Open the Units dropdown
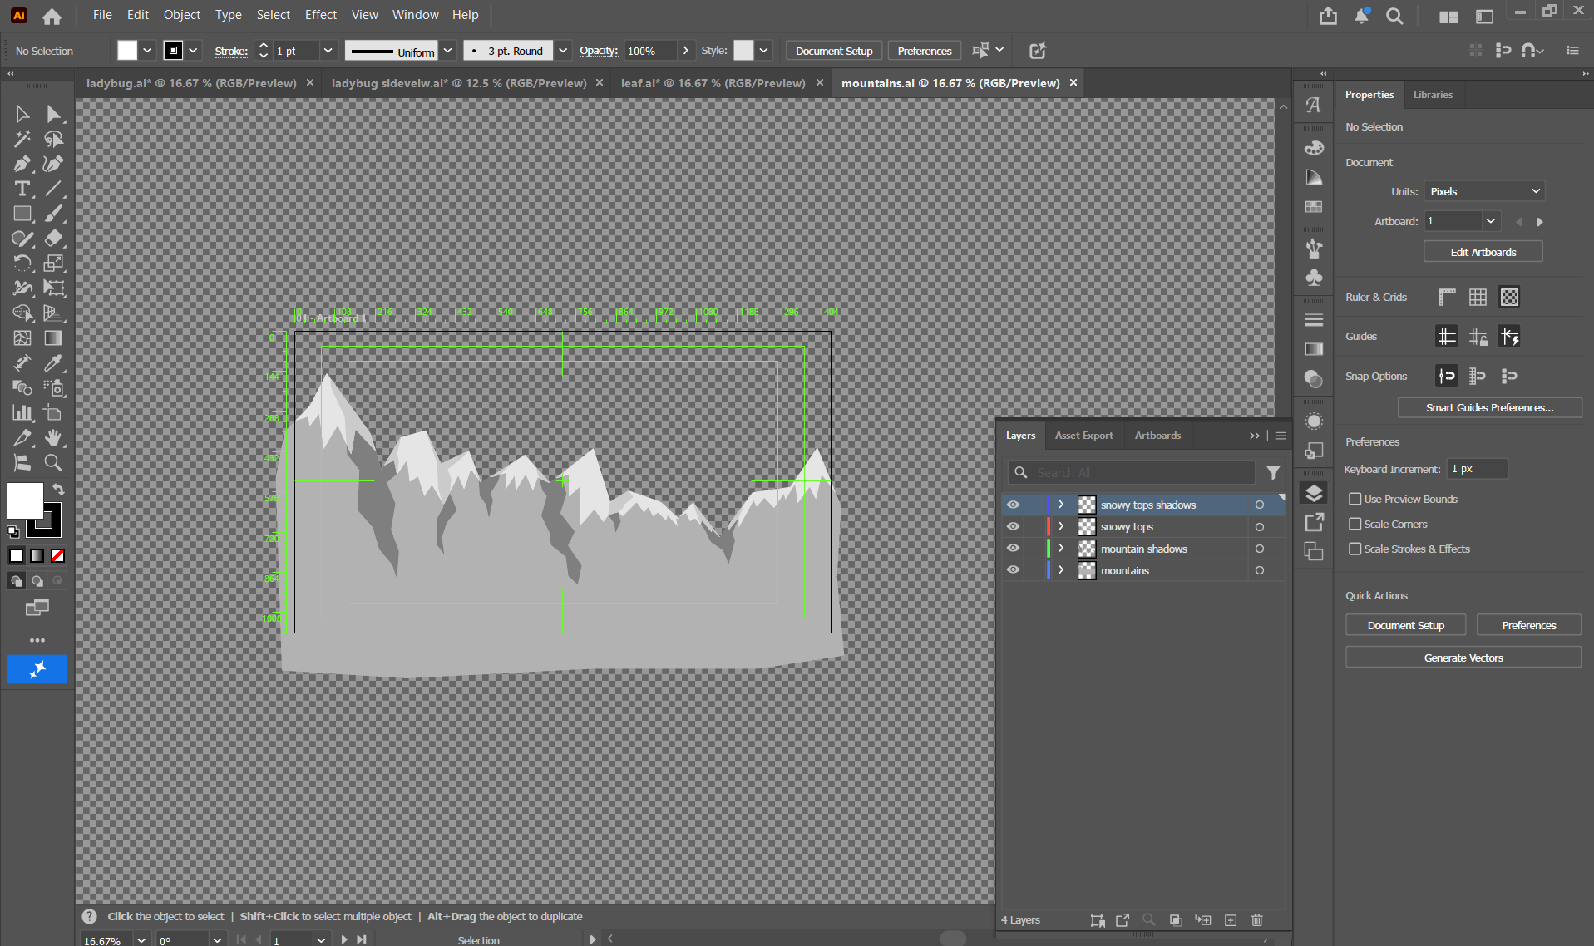The height and width of the screenshot is (946, 1594). point(1484,191)
